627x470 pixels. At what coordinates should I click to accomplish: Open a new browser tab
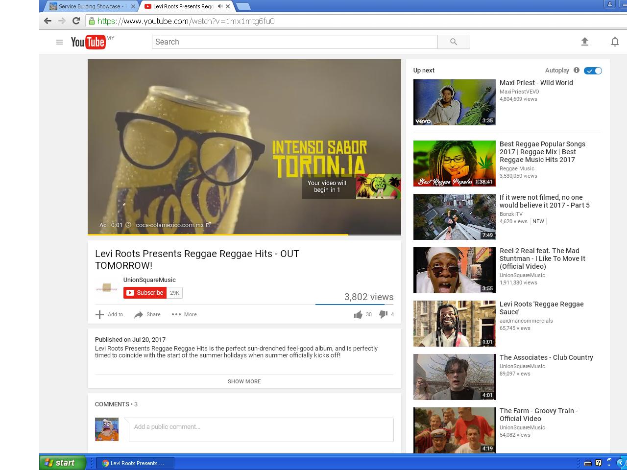point(243,6)
